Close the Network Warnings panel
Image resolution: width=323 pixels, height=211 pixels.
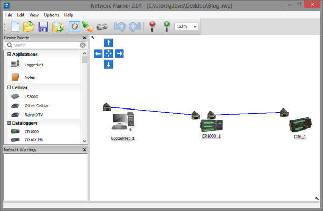pos(85,149)
